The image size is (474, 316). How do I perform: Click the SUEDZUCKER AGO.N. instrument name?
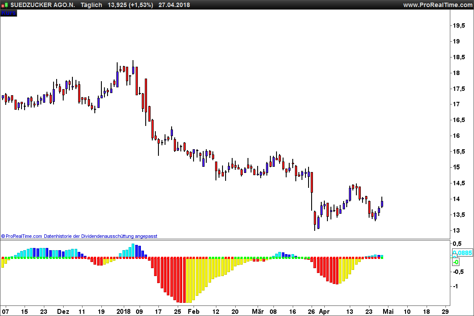[43, 5]
